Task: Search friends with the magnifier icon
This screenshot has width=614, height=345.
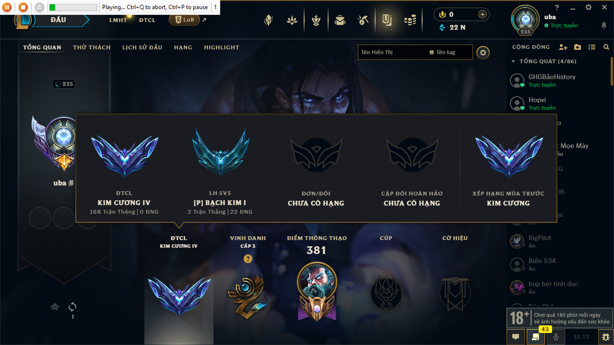Action: 606,47
